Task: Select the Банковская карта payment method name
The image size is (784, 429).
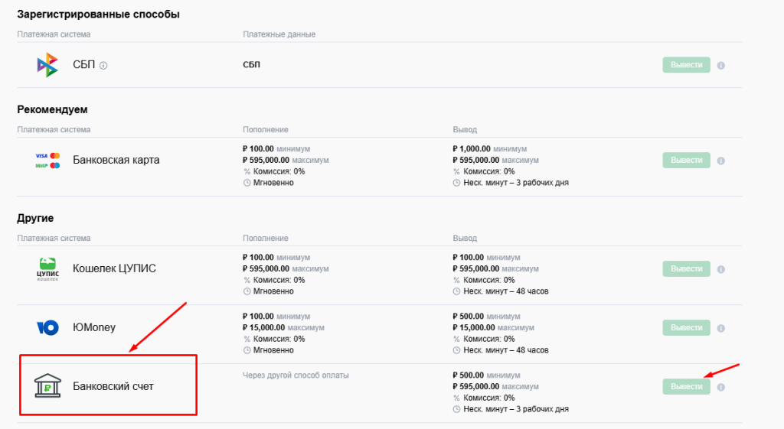Action: click(116, 161)
